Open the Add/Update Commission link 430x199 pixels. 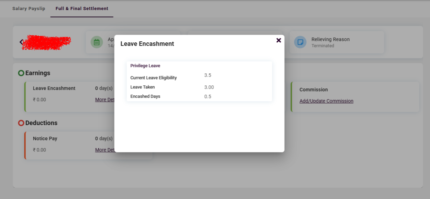point(326,101)
